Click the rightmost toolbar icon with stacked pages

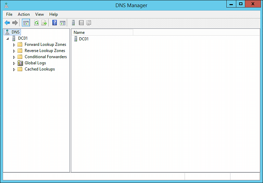coord(89,23)
